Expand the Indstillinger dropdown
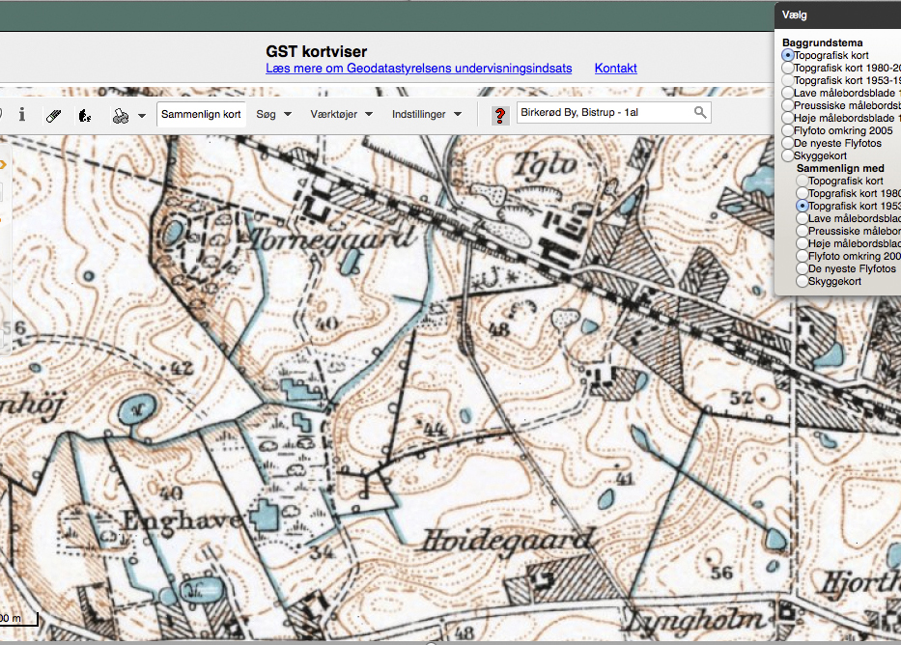This screenshot has height=645, width=901. point(426,114)
